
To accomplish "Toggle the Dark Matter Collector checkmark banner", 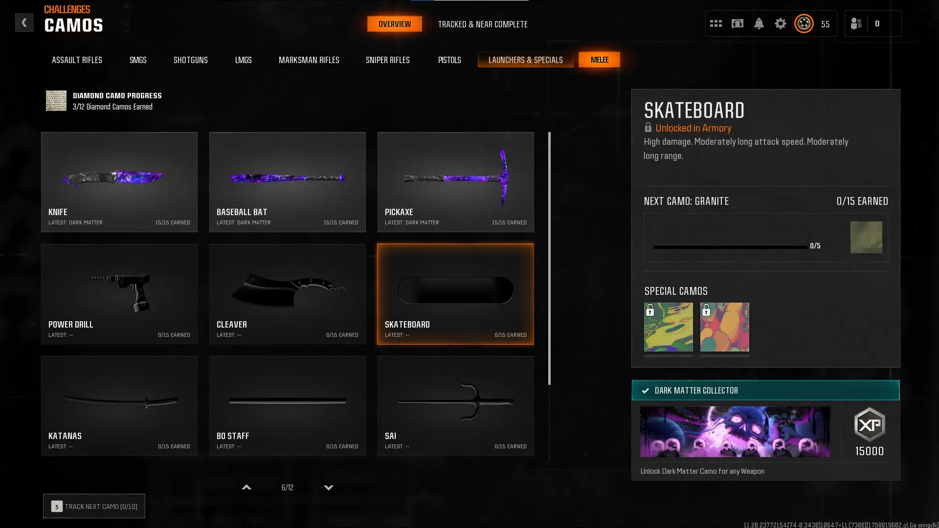I will coord(765,390).
